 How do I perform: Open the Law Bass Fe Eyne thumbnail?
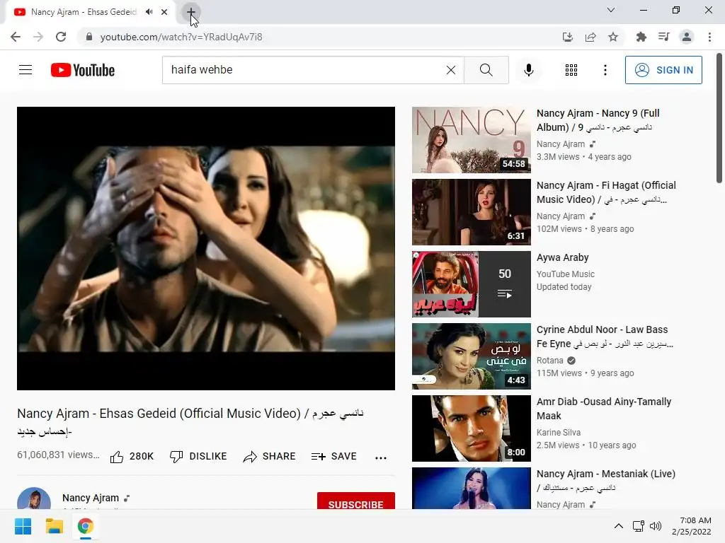click(471, 356)
